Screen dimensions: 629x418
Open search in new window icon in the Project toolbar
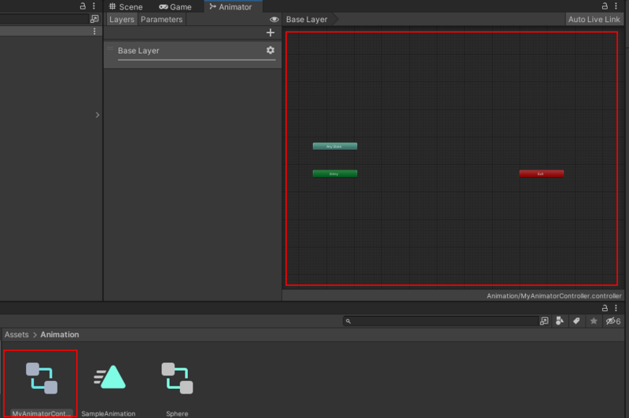point(544,321)
